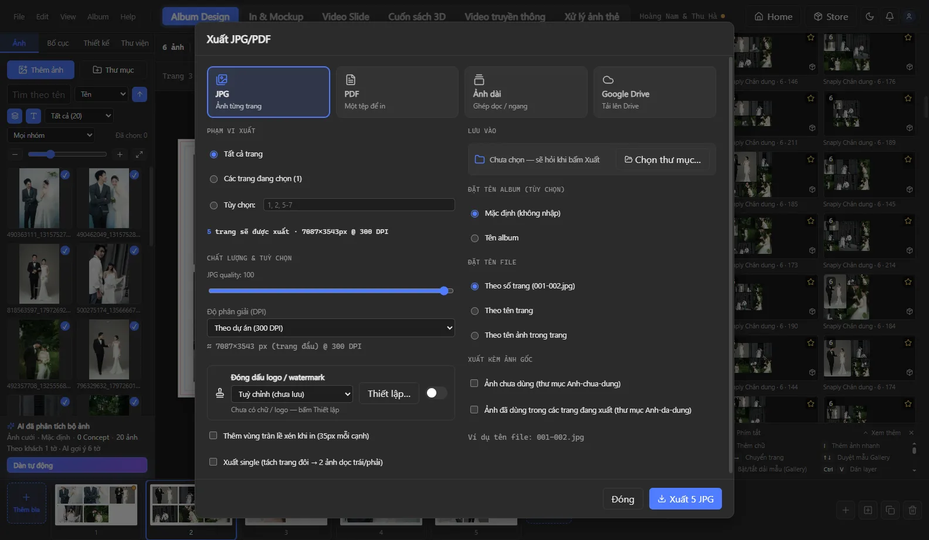Select 'Các trang đang chọn (1)' radio option
This screenshot has height=540, width=929.
point(213,179)
